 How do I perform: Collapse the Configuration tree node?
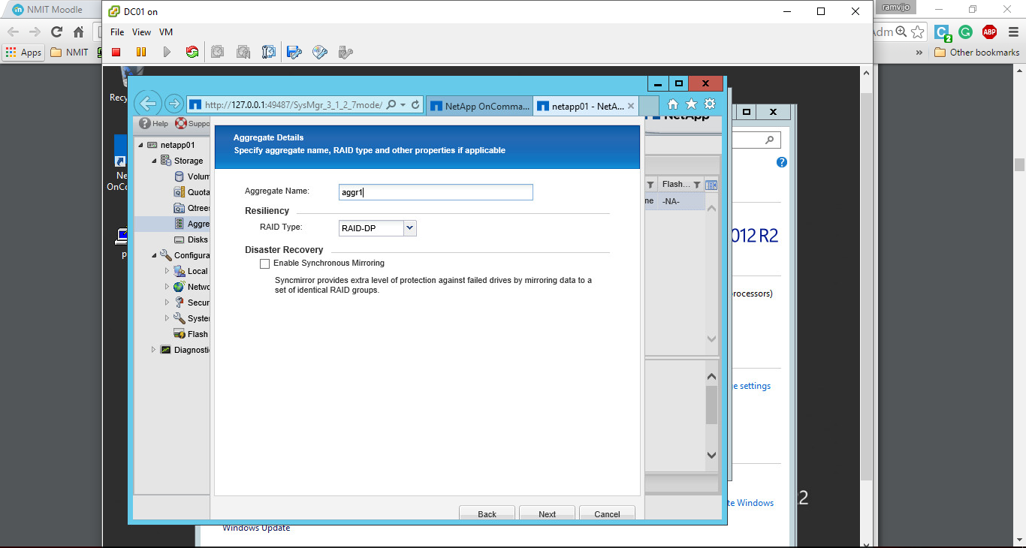coord(155,255)
